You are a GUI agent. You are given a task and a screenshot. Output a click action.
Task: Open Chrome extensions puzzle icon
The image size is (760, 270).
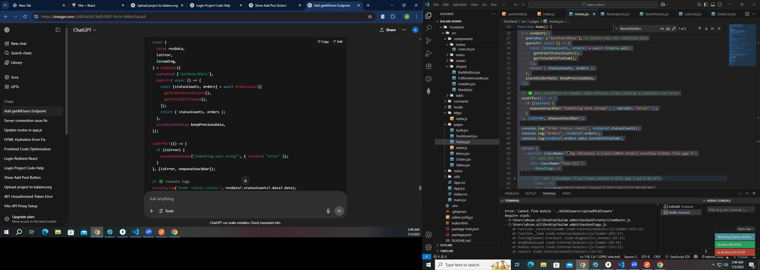pos(393,17)
